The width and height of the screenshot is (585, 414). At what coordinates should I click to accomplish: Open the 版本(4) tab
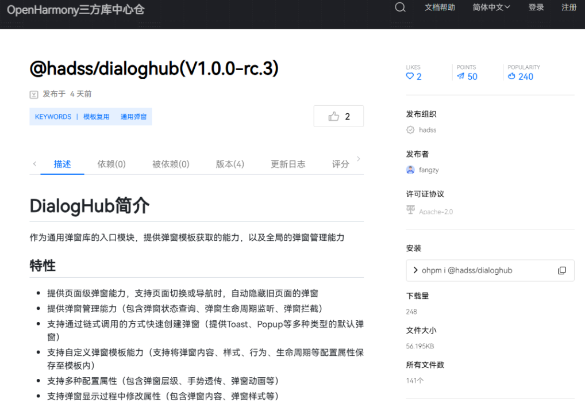coord(230,164)
